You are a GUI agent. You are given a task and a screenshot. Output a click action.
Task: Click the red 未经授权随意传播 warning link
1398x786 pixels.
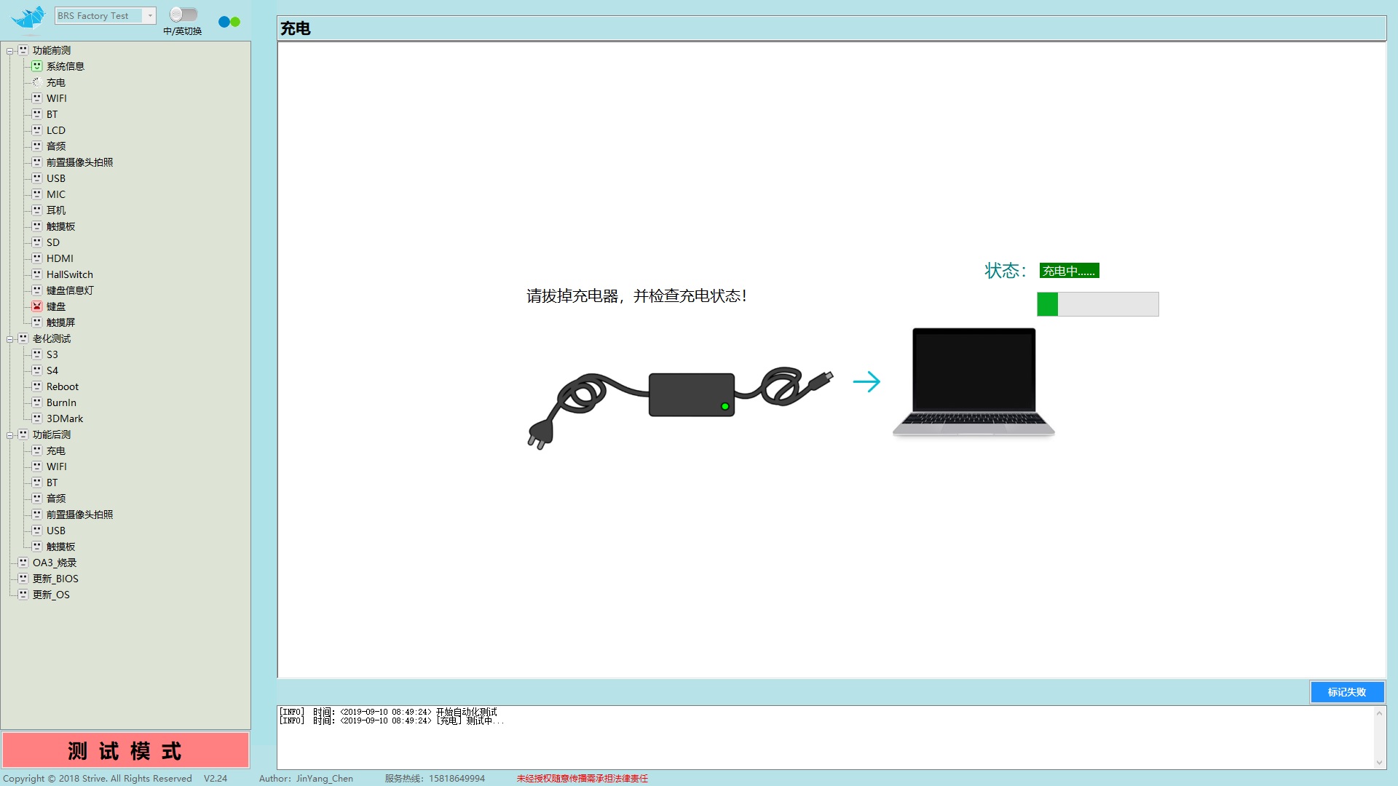(582, 778)
